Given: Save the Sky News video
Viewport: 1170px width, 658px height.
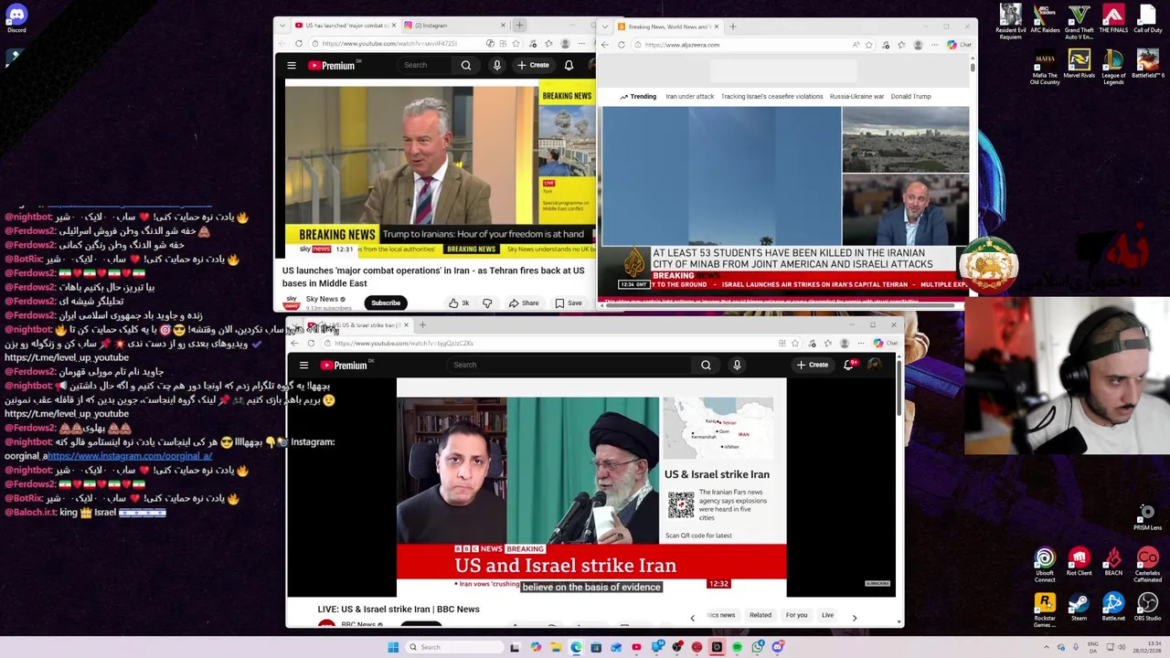Looking at the screenshot, I should [568, 302].
